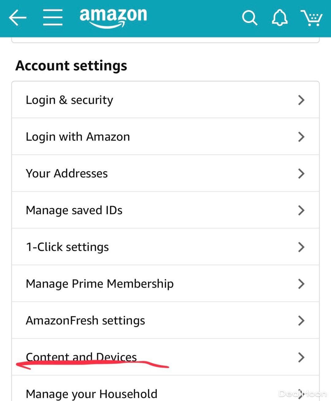Tap the back arrow icon
Image resolution: width=331 pixels, height=401 pixels.
coord(17,17)
